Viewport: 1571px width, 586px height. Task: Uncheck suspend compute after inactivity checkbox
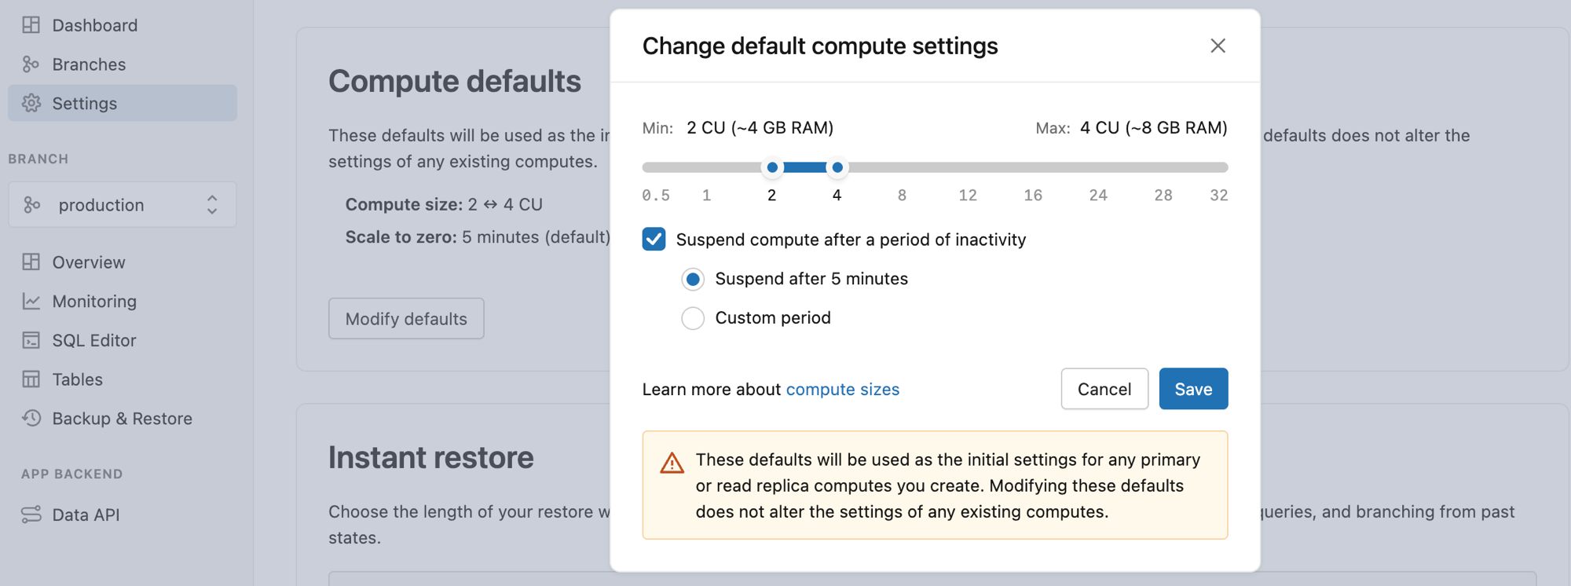[x=654, y=239]
